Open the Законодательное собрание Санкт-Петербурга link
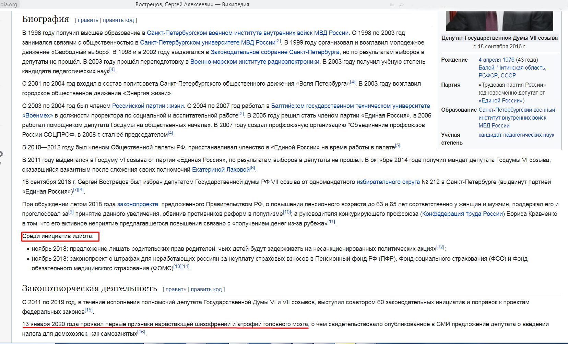568x344 pixels. pyautogui.click(x=275, y=52)
